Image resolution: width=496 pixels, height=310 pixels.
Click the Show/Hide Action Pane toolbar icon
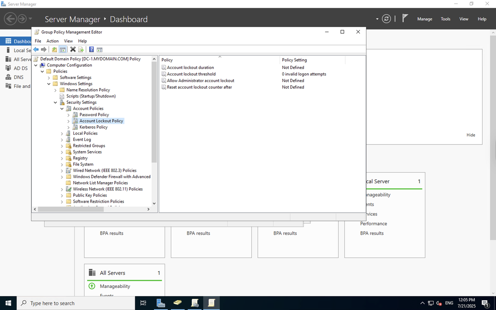[x=100, y=49]
